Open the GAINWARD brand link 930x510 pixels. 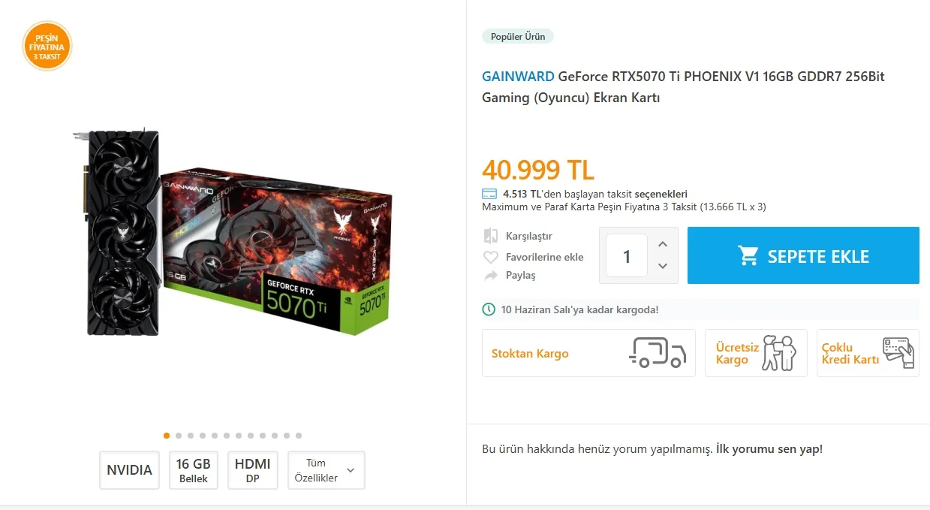pos(518,77)
